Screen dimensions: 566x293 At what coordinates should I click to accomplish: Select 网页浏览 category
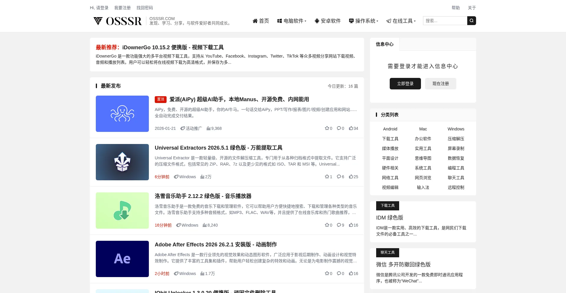tap(423, 178)
